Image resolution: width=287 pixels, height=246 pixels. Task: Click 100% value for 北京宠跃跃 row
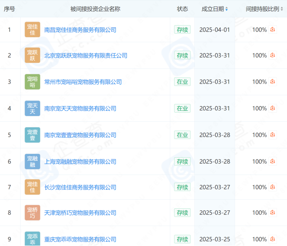click(x=259, y=55)
